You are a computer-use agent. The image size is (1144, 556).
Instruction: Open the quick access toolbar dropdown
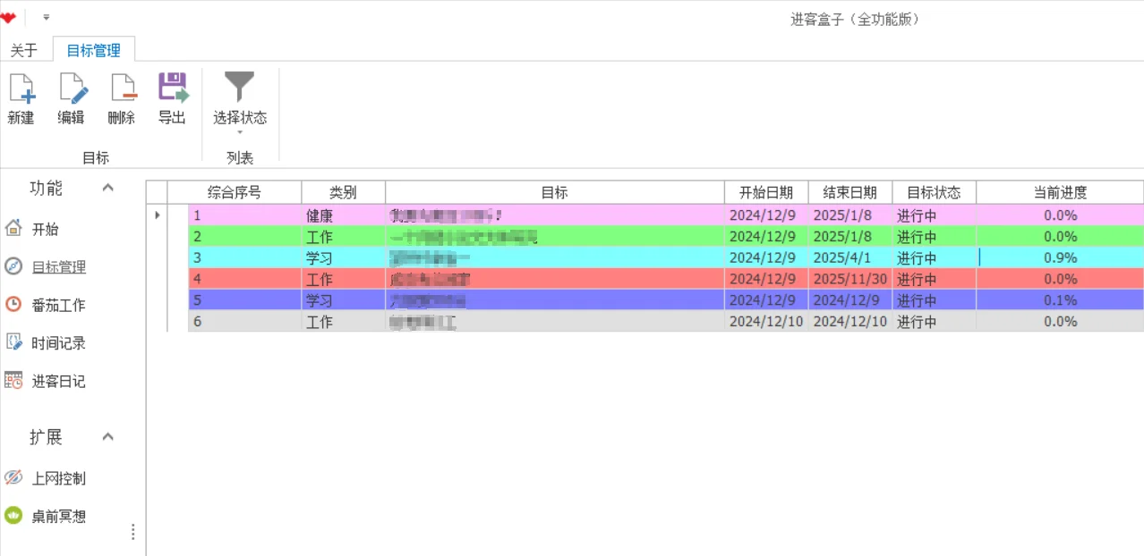pyautogui.click(x=46, y=16)
